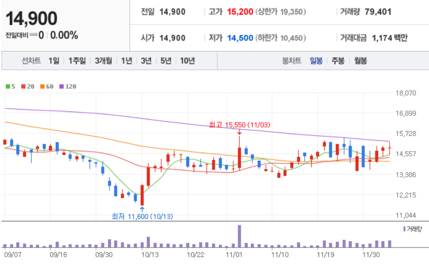Click the 거래대금 1,174 백만 value
The width and height of the screenshot is (429, 269).
click(390, 38)
